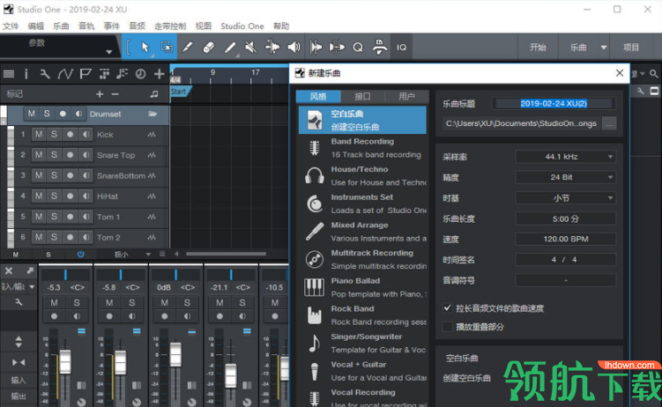The image size is (662, 407).
Task: Open the 44.1 kHz sample rate dropdown
Action: [565, 157]
